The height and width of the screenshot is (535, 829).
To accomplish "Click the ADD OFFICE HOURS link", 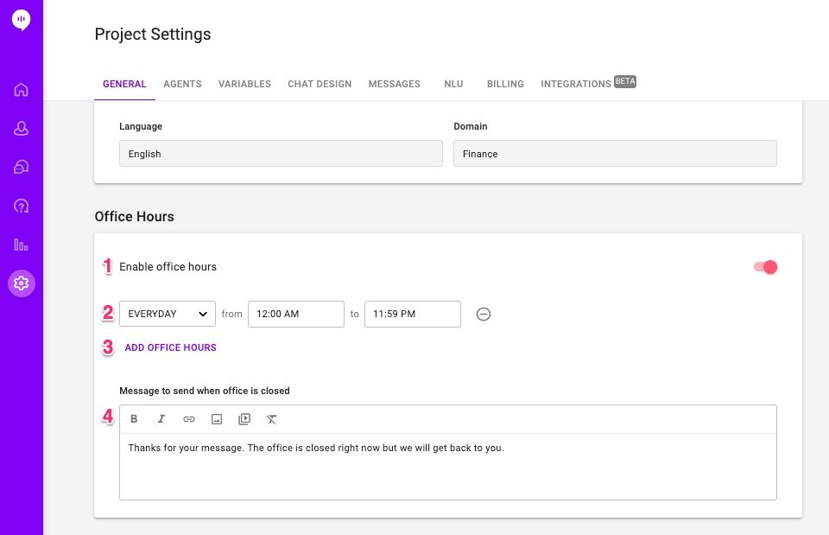I will coord(170,347).
